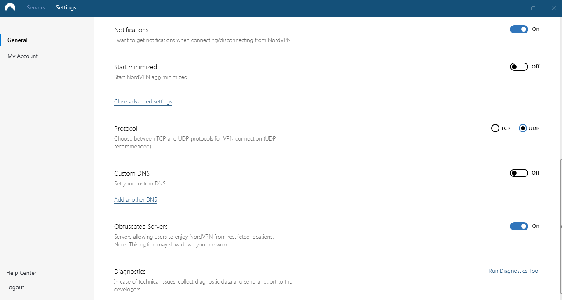This screenshot has width=562, height=300.
Task: Log out of NordVPN
Action: pyautogui.click(x=15, y=287)
